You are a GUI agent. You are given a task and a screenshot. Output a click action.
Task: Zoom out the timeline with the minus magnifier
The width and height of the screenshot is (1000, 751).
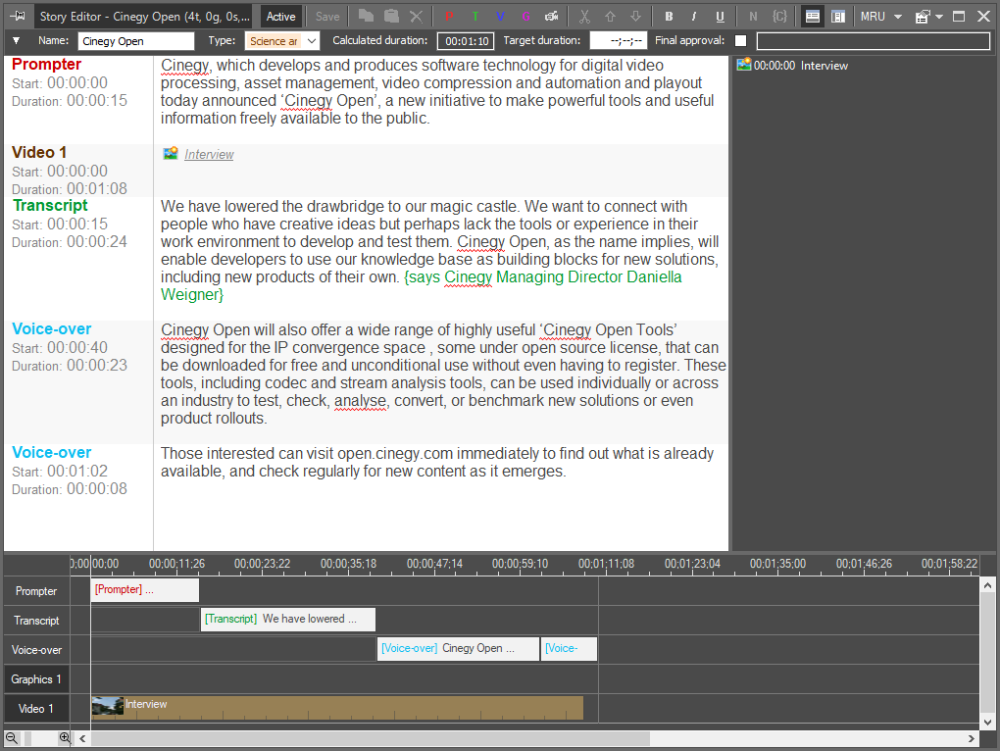click(12, 738)
